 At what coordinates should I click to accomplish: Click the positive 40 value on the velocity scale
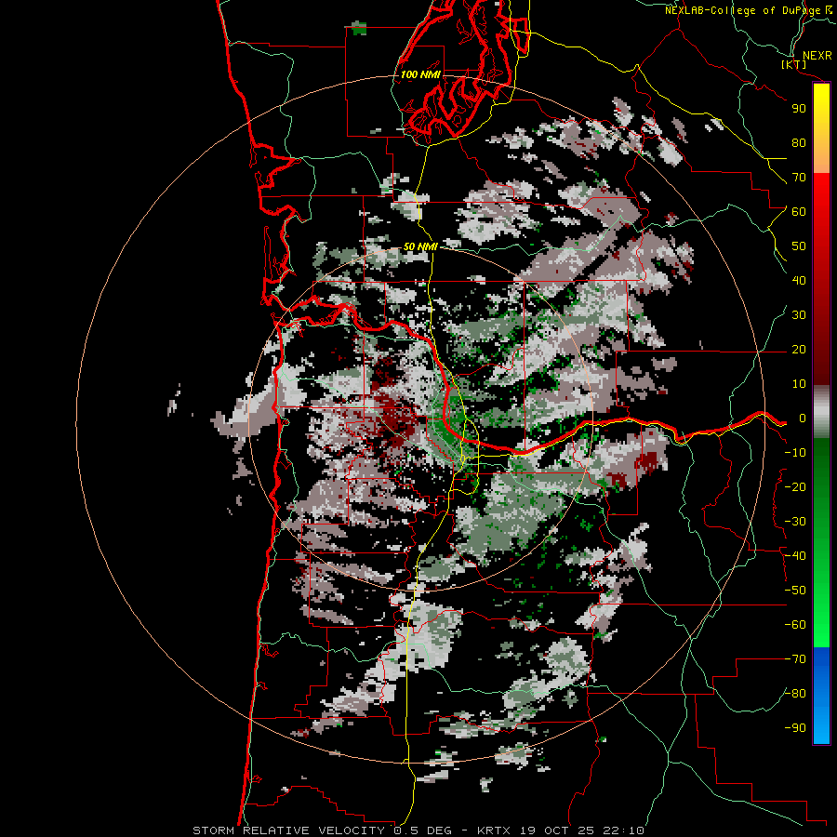(799, 281)
